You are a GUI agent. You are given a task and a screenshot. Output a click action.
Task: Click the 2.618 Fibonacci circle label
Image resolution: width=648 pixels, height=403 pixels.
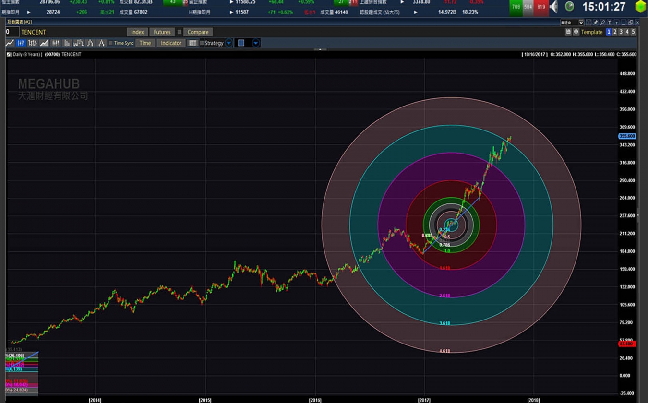(x=444, y=296)
